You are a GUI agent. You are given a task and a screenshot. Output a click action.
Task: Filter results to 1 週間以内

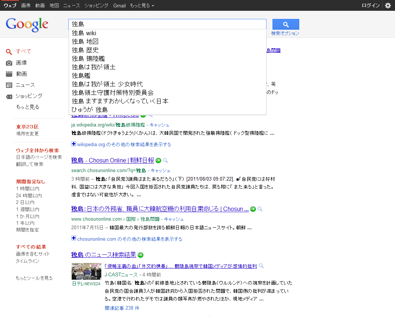(28, 209)
